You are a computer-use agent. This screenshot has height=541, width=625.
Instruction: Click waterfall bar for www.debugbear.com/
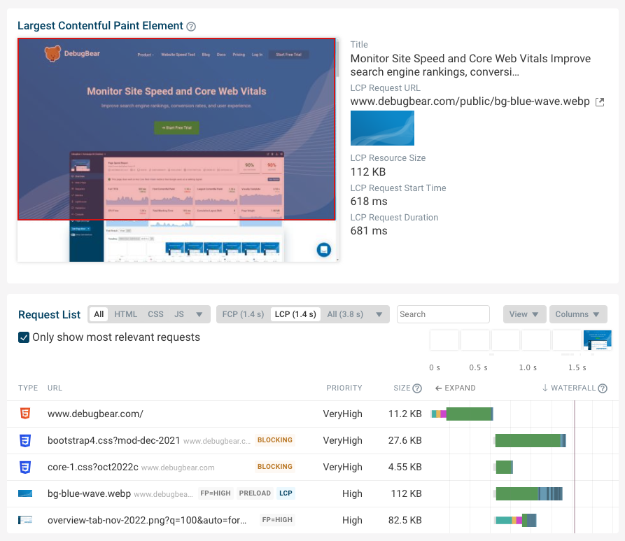pyautogui.click(x=463, y=414)
